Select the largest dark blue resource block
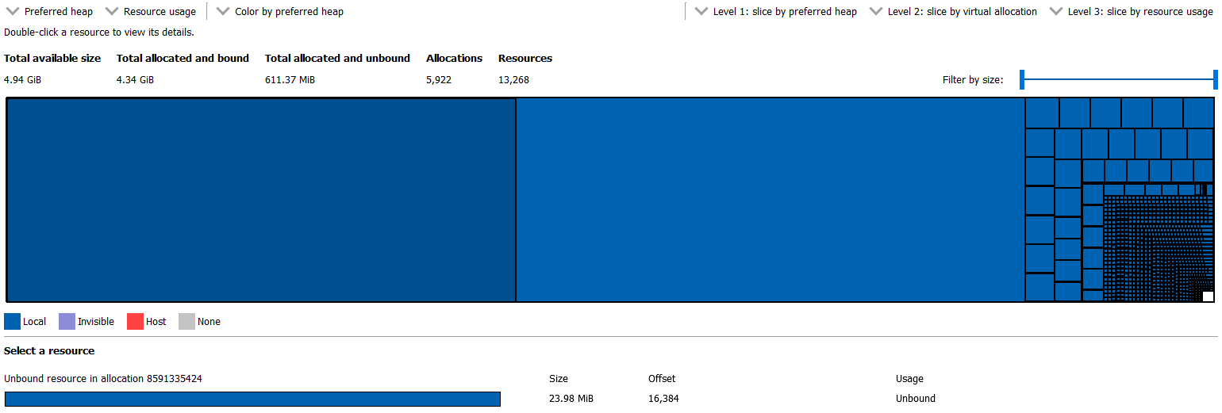 click(x=261, y=200)
